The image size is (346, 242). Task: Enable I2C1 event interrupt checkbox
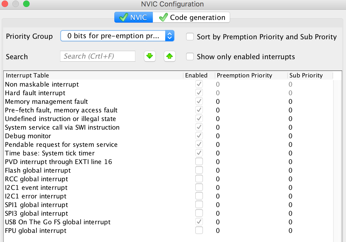click(199, 187)
